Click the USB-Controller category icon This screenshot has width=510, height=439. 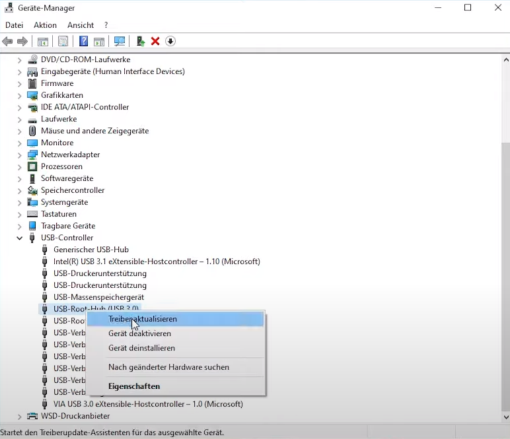[32, 238]
